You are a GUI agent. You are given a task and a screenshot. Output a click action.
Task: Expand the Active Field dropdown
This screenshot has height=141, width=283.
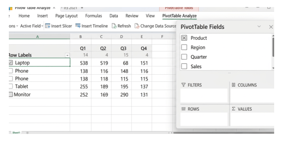pyautogui.click(x=32, y=26)
